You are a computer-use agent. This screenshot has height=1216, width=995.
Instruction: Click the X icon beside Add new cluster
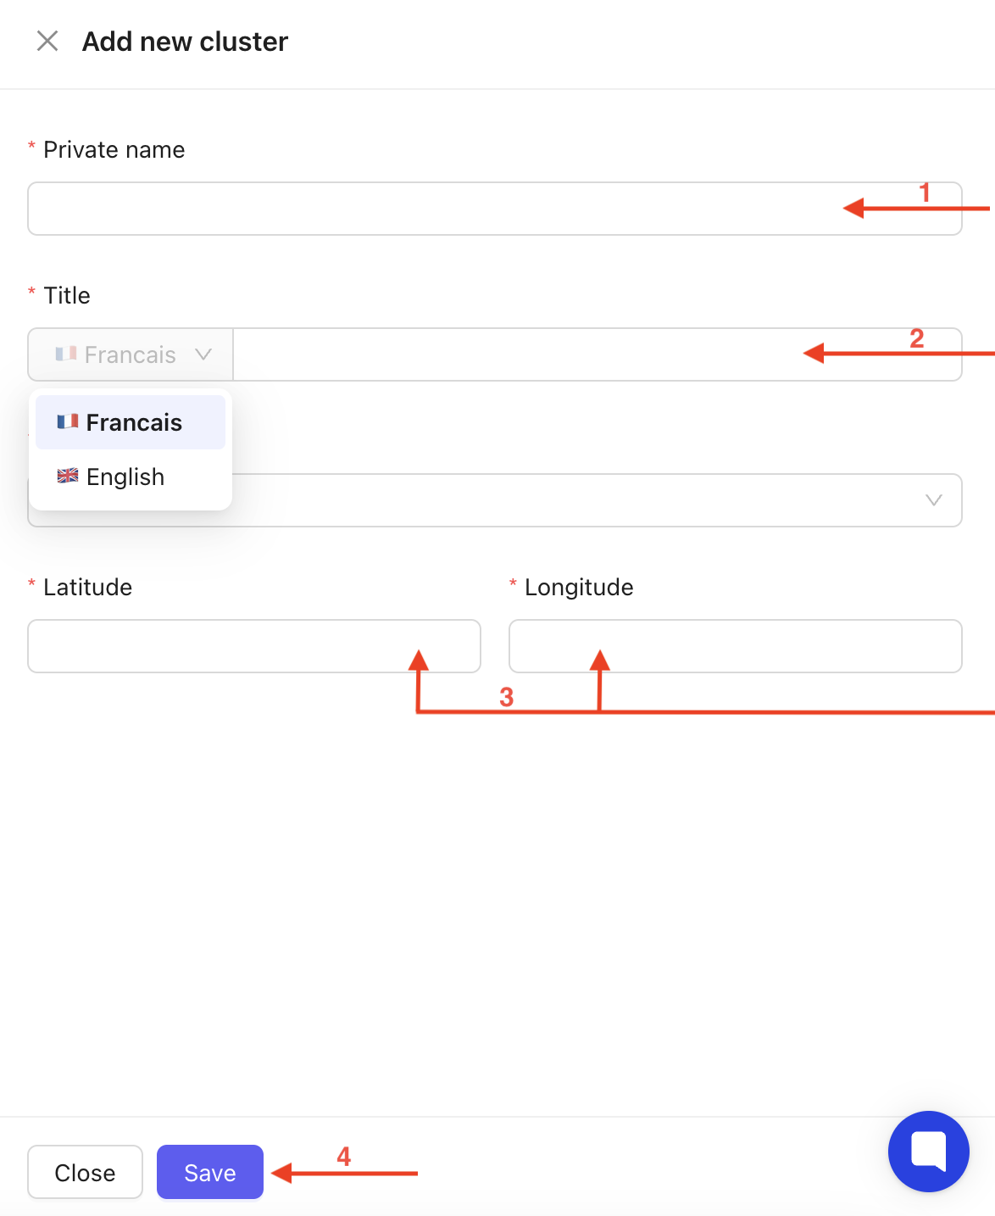point(47,41)
